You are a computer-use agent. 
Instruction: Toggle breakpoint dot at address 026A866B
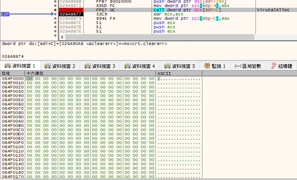point(55,1)
